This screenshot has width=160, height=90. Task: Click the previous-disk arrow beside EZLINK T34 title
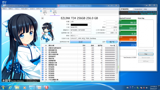42,18
